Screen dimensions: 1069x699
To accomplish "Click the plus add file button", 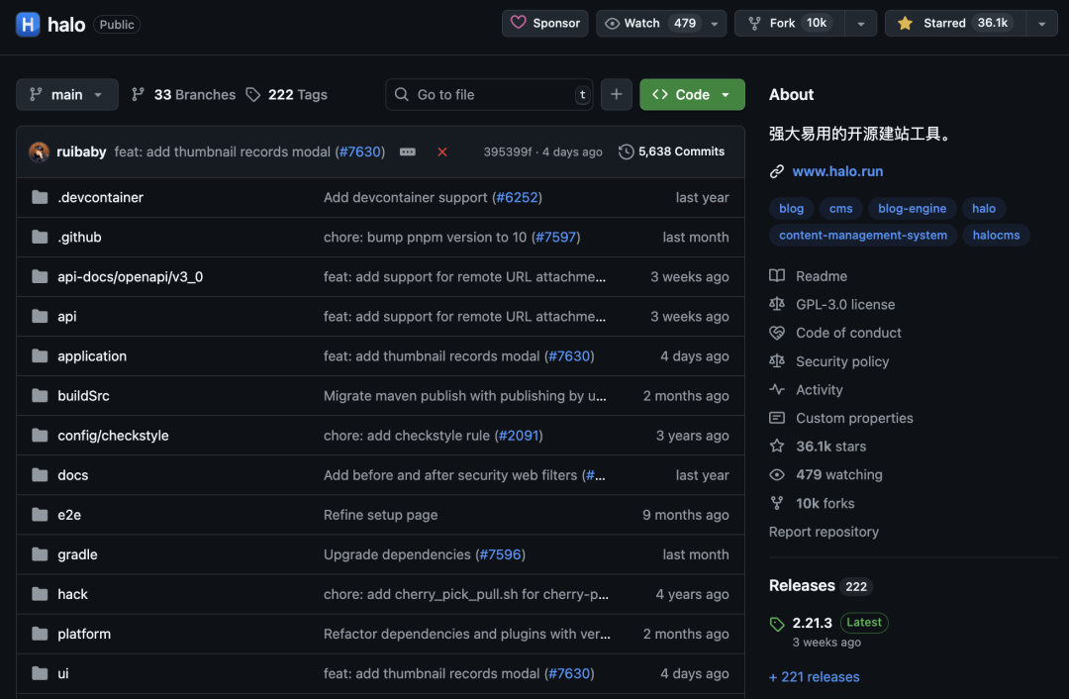I will (617, 95).
